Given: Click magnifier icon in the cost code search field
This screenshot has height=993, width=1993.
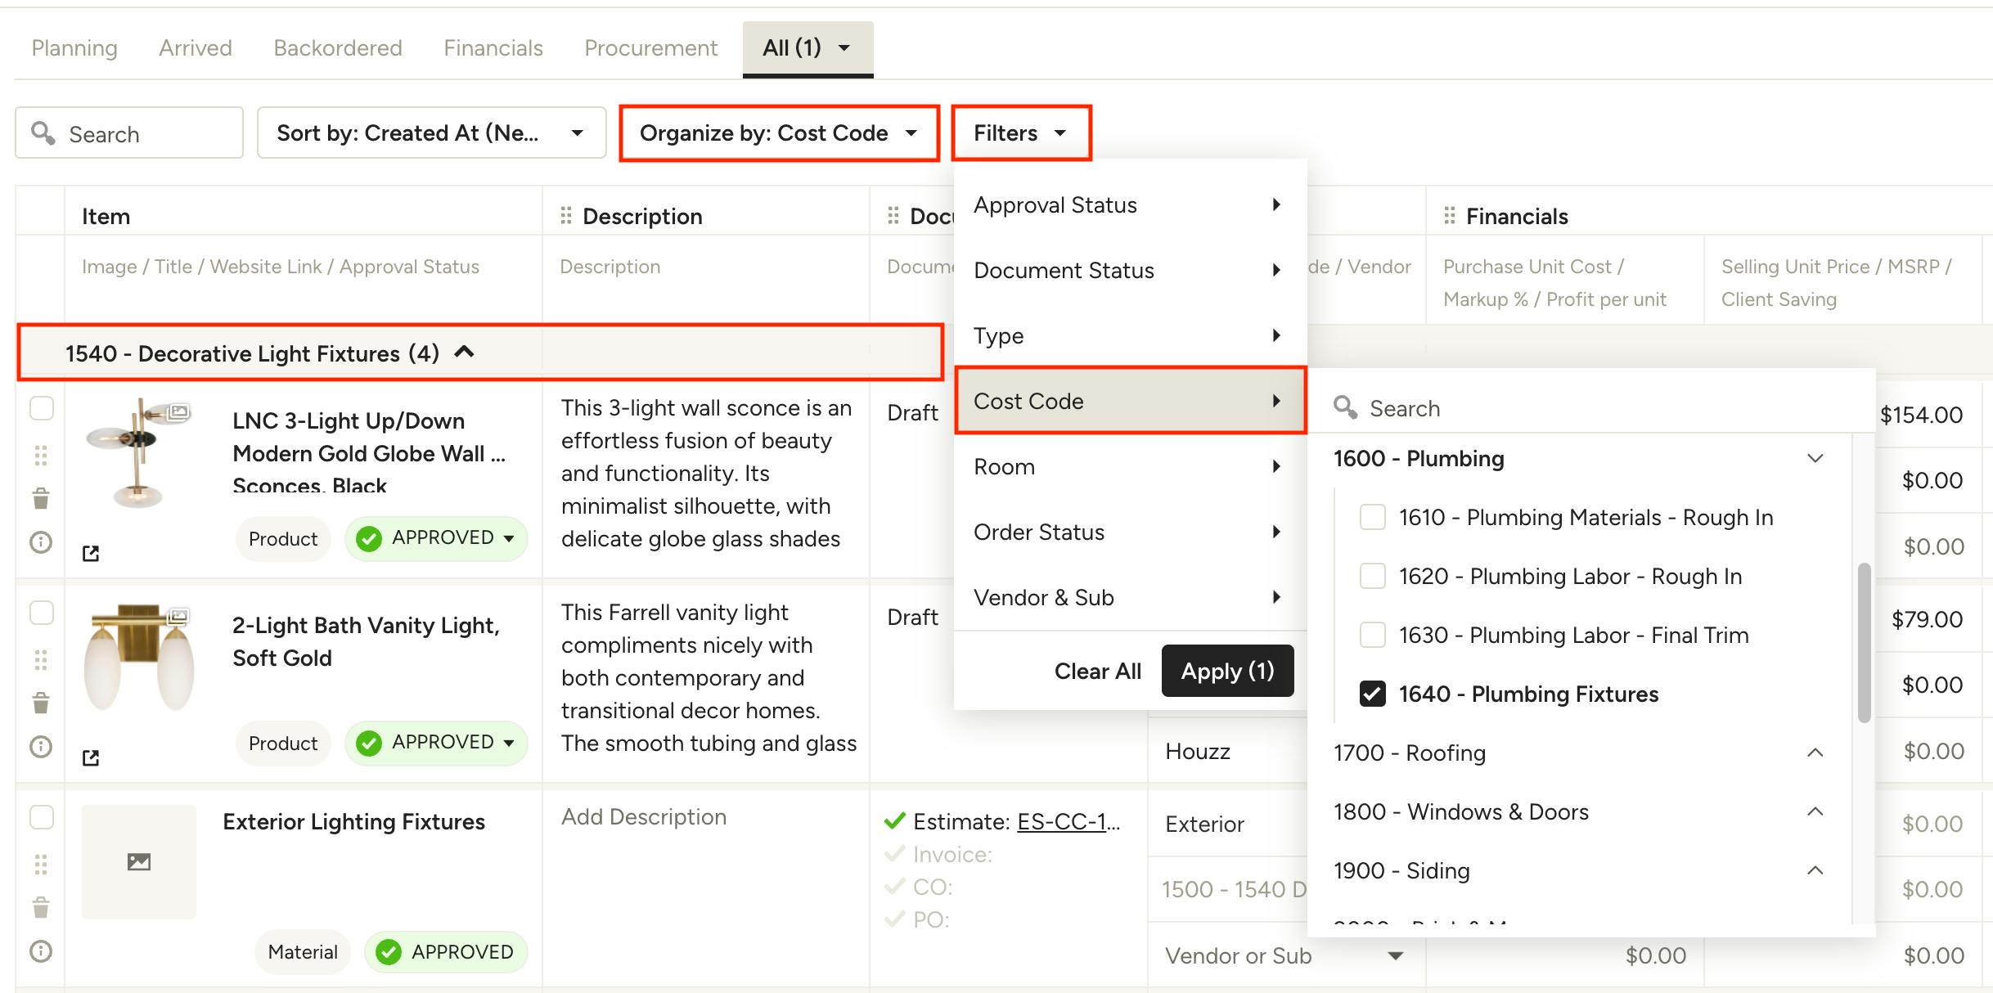Looking at the screenshot, I should (x=1345, y=407).
